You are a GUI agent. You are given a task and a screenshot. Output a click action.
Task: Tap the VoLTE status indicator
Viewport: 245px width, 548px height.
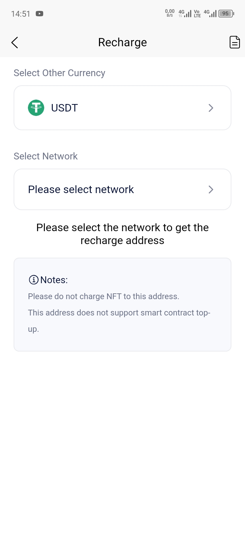tap(197, 14)
